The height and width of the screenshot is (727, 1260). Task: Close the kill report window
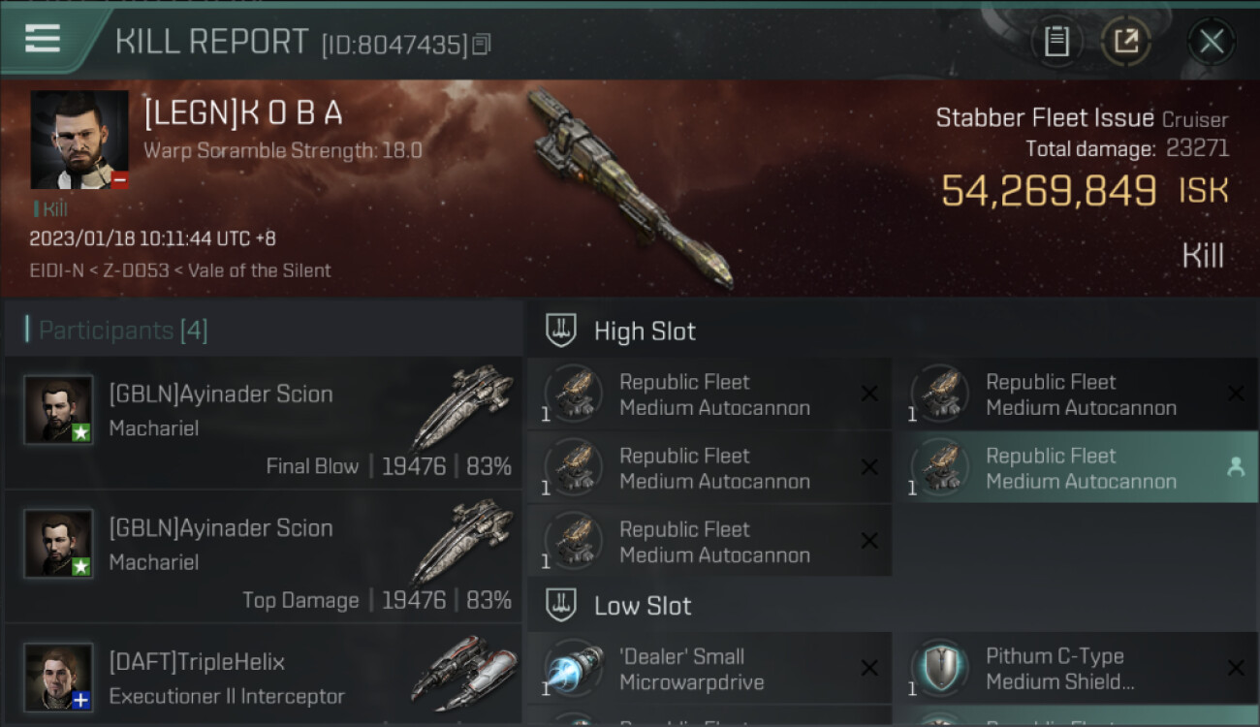1211,41
